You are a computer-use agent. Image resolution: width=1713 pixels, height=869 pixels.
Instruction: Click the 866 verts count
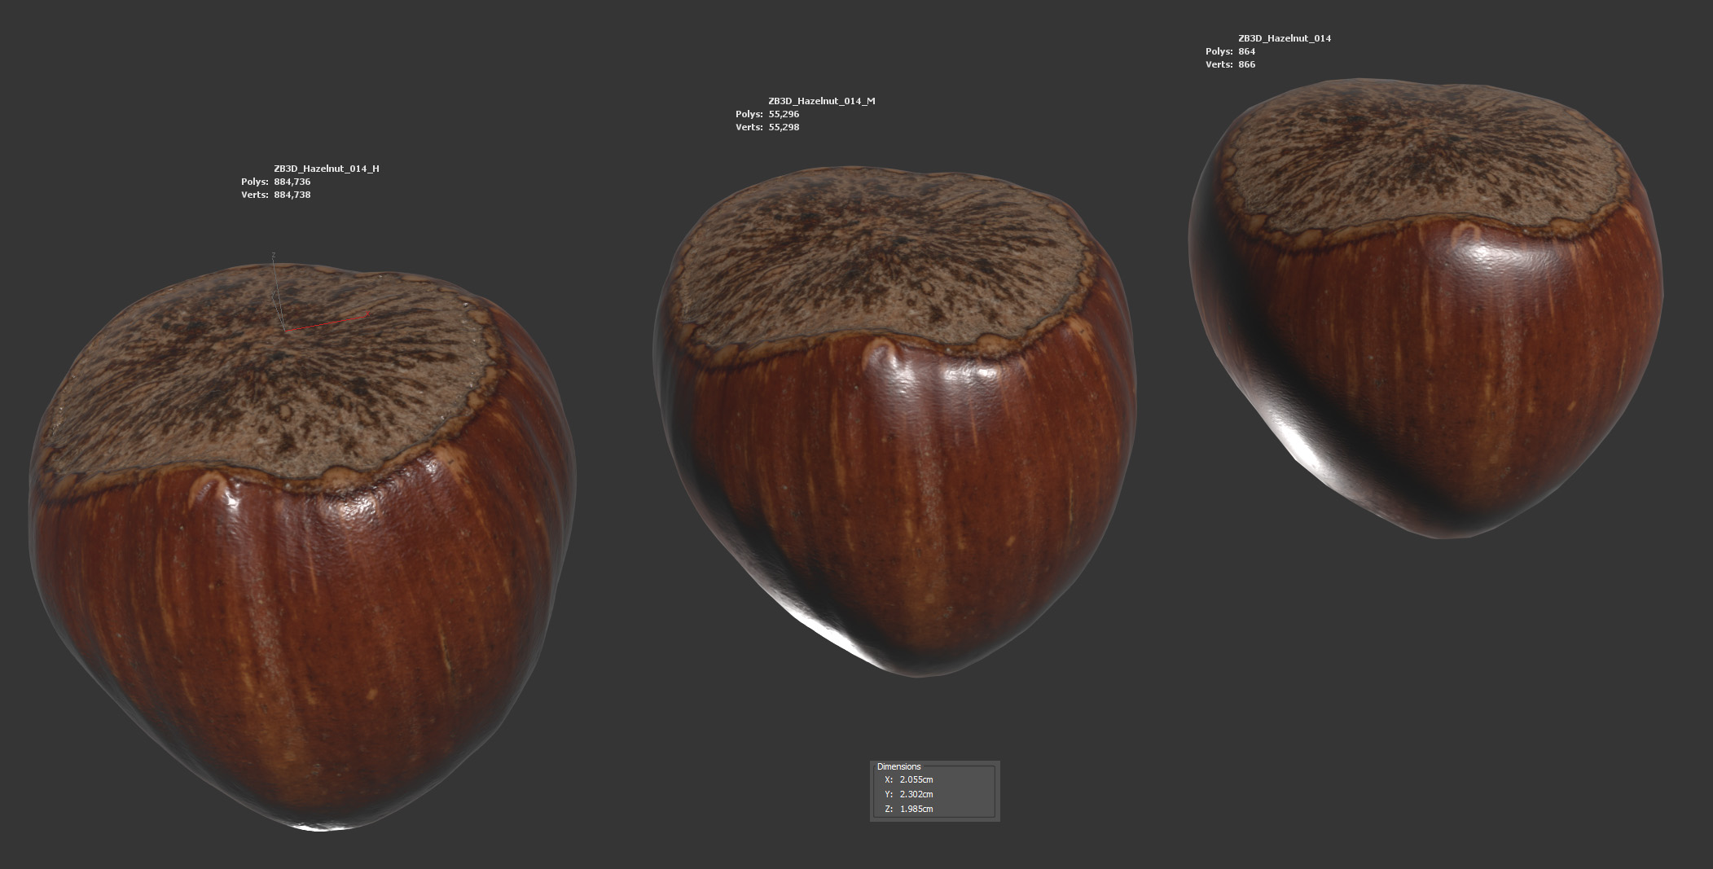coord(1246,64)
